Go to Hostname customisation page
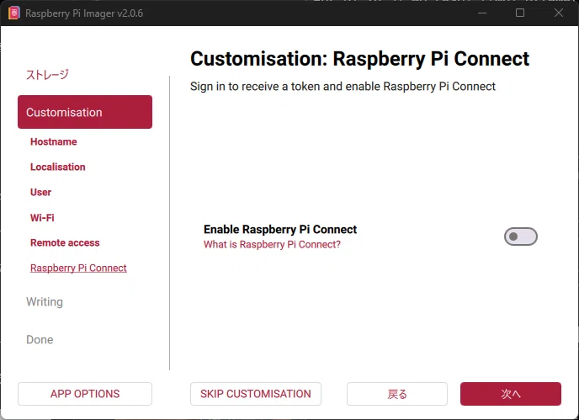The width and height of the screenshot is (579, 420). click(x=54, y=142)
